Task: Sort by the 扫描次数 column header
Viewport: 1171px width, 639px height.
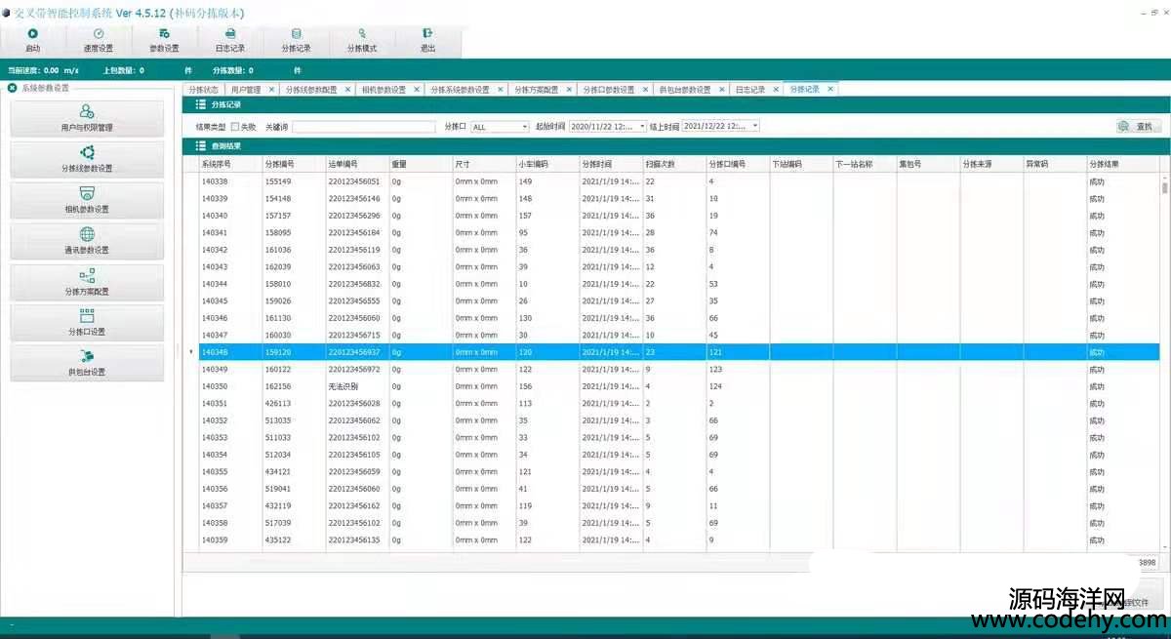Action: [x=674, y=164]
